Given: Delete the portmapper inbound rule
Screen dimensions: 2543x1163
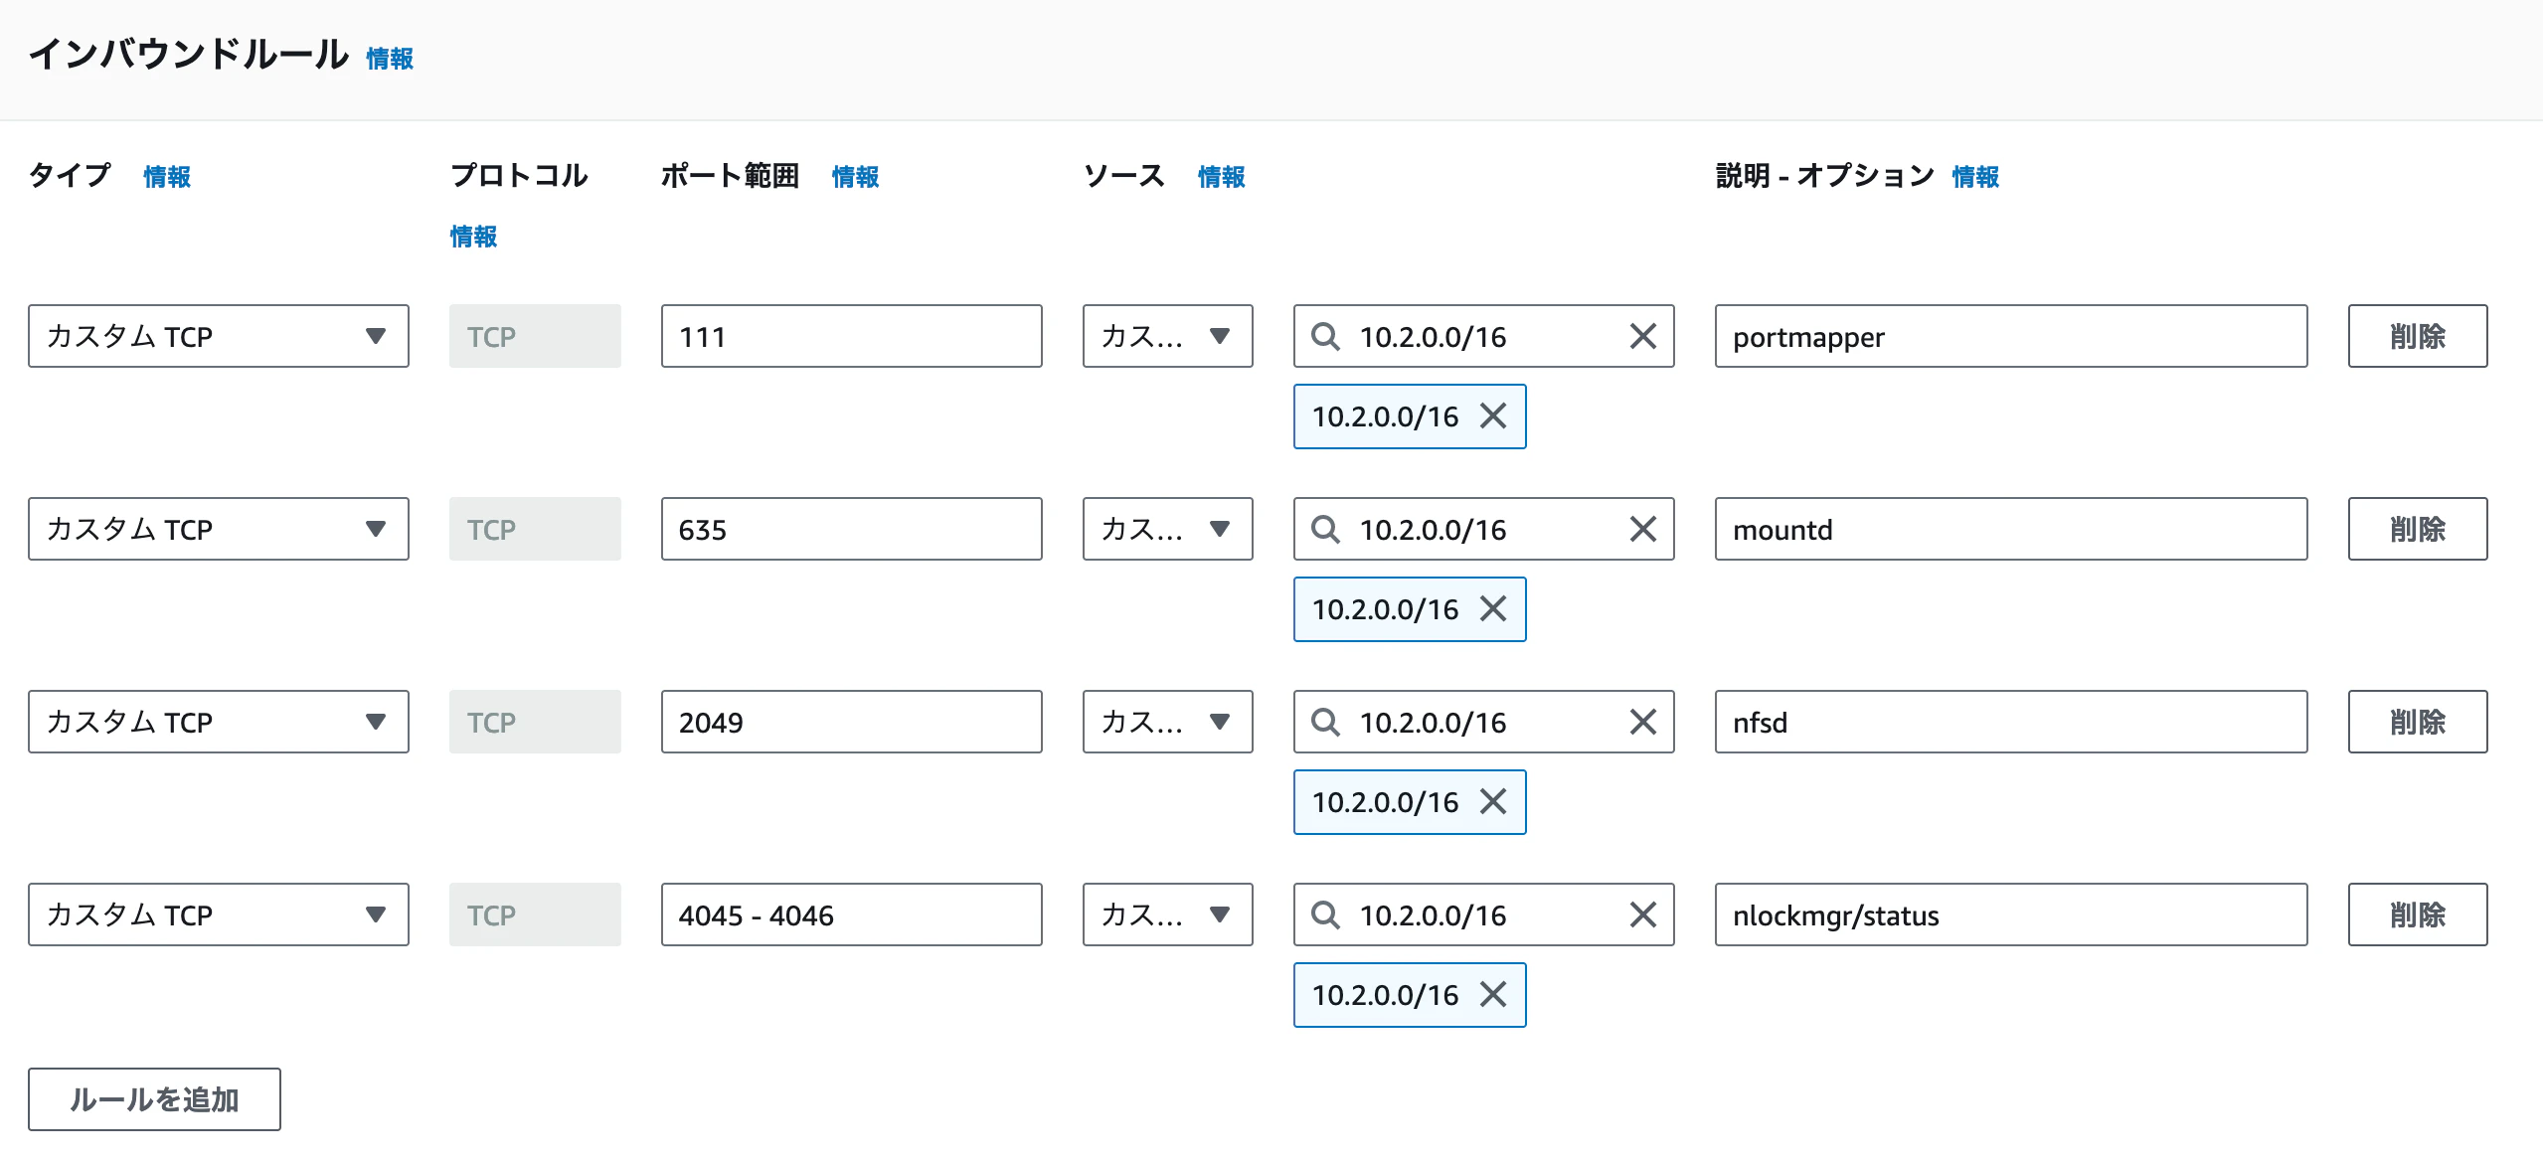Looking at the screenshot, I should tap(2417, 337).
